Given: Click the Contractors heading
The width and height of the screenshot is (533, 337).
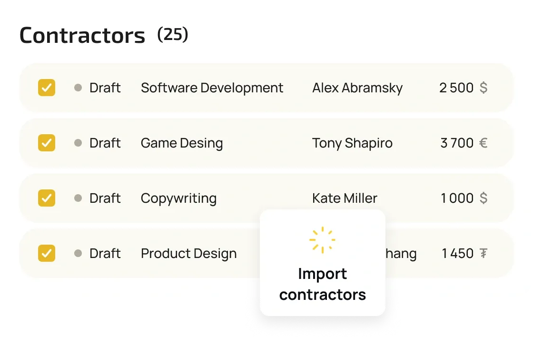Looking at the screenshot, I should click(x=82, y=36).
